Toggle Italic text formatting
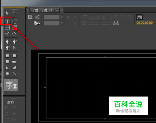156x123 pixels. pos(75,17)
